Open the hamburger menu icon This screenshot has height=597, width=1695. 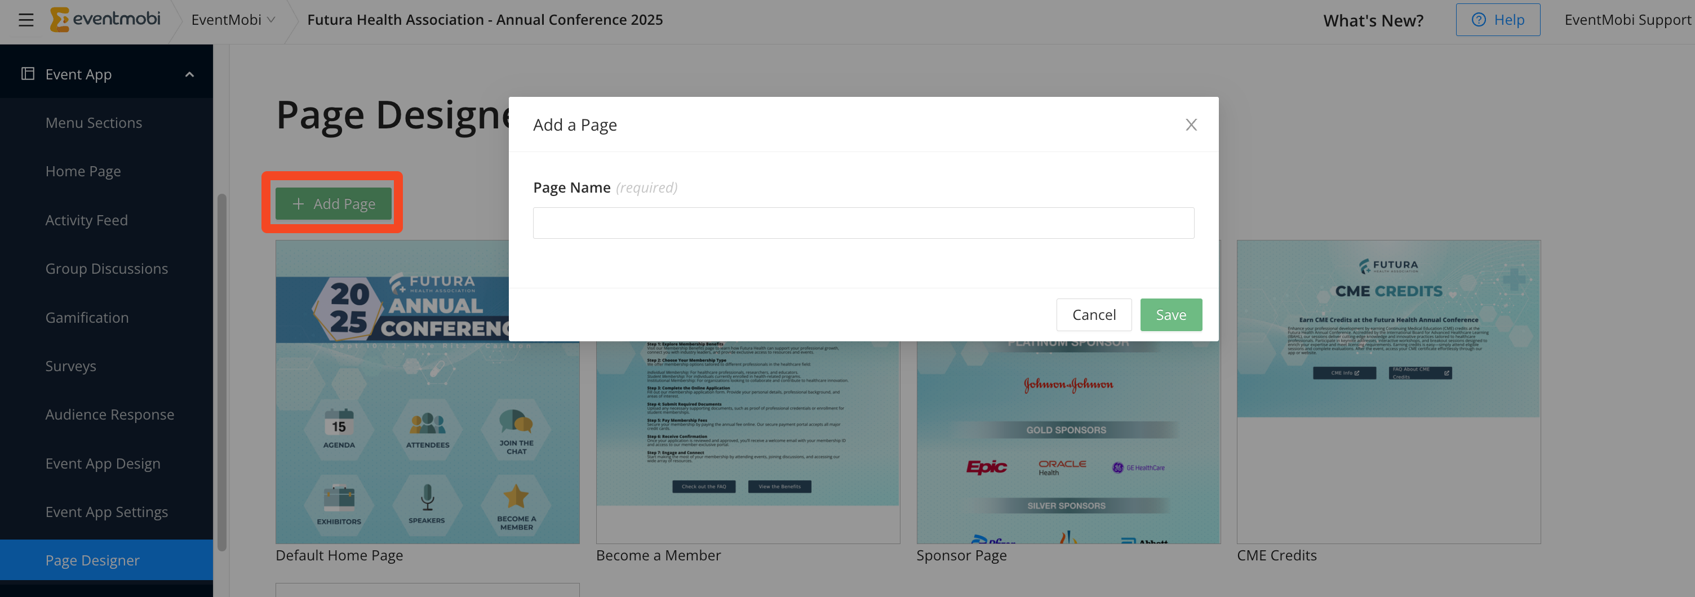(26, 20)
